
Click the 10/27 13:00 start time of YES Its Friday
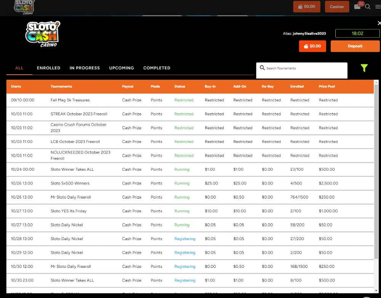[x=22, y=211]
